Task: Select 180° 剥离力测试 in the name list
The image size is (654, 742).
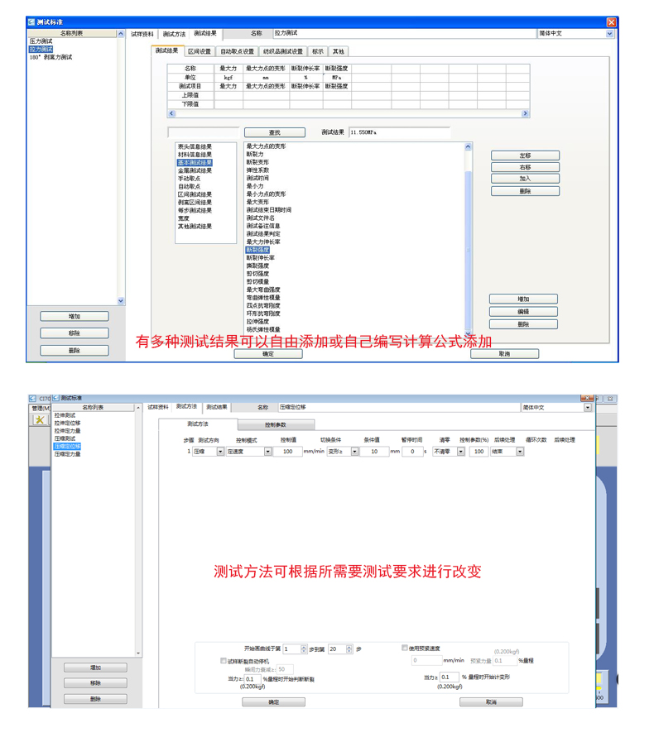Action: [x=51, y=57]
